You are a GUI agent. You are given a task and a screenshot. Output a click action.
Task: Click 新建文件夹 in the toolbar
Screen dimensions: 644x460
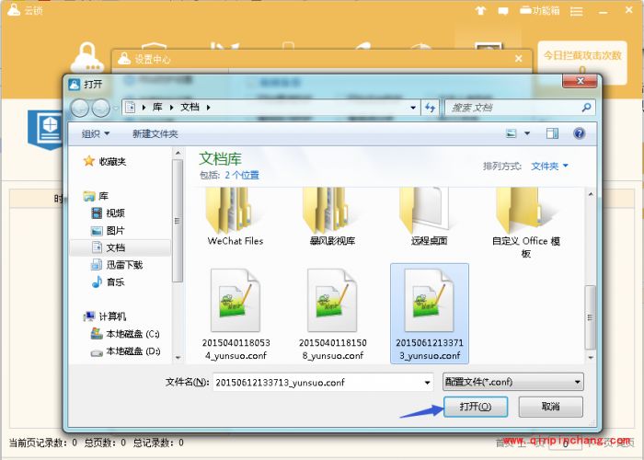pyautogui.click(x=155, y=134)
